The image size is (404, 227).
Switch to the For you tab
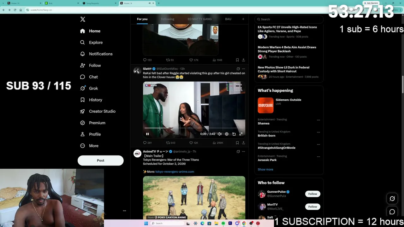[x=142, y=19]
